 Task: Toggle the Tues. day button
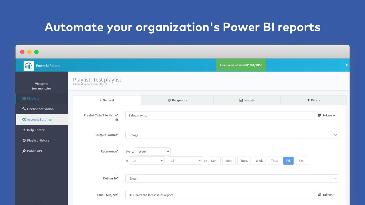click(244, 161)
